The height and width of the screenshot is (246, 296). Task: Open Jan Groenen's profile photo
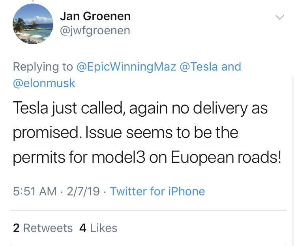(x=33, y=24)
